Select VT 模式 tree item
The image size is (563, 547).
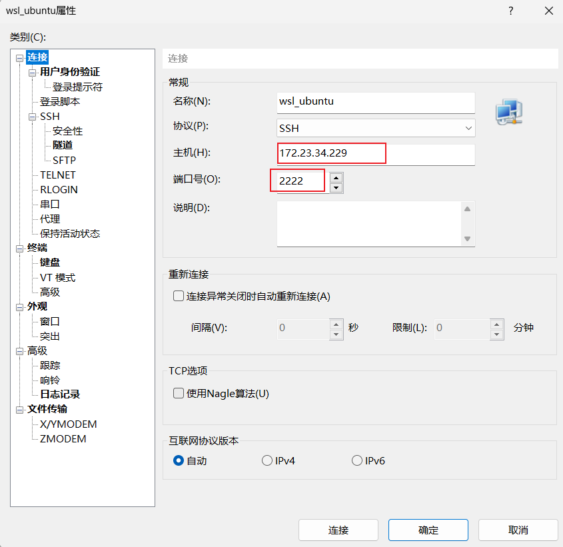click(x=58, y=278)
